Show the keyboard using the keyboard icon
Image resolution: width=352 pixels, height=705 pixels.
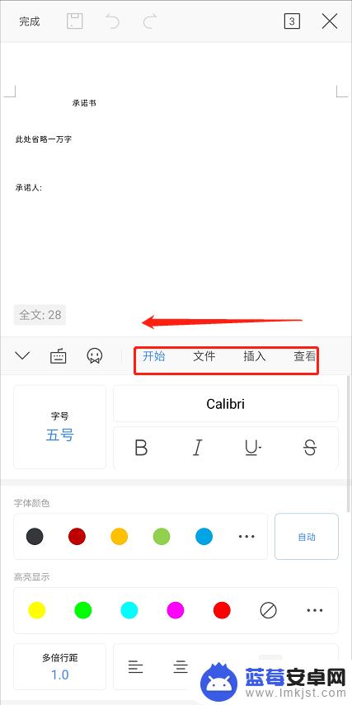58,356
